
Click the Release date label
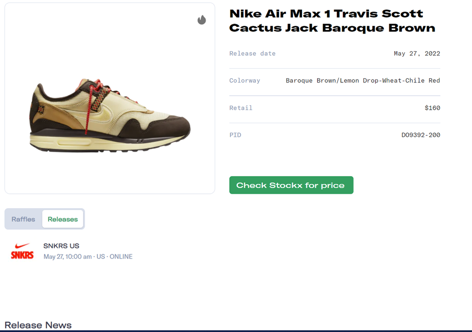[x=252, y=54]
